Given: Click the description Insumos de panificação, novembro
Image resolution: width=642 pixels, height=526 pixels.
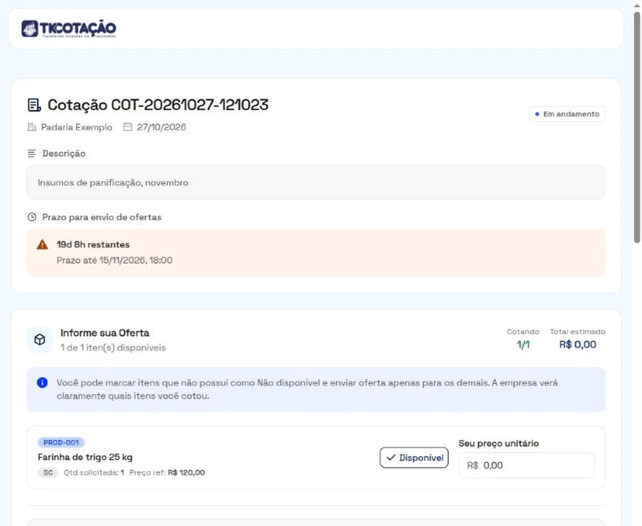Looking at the screenshot, I should click(x=113, y=183).
